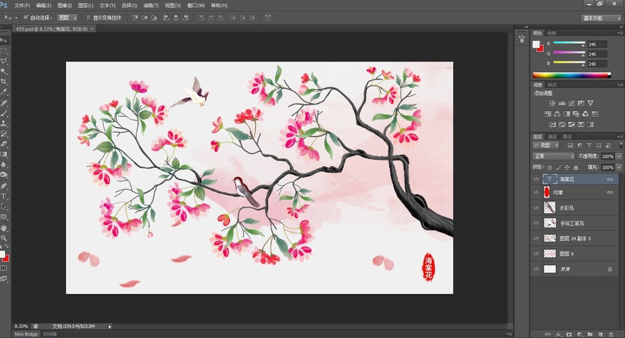625x338 pixels.
Task: Switch to the 通道 tab
Action: pyautogui.click(x=552, y=137)
